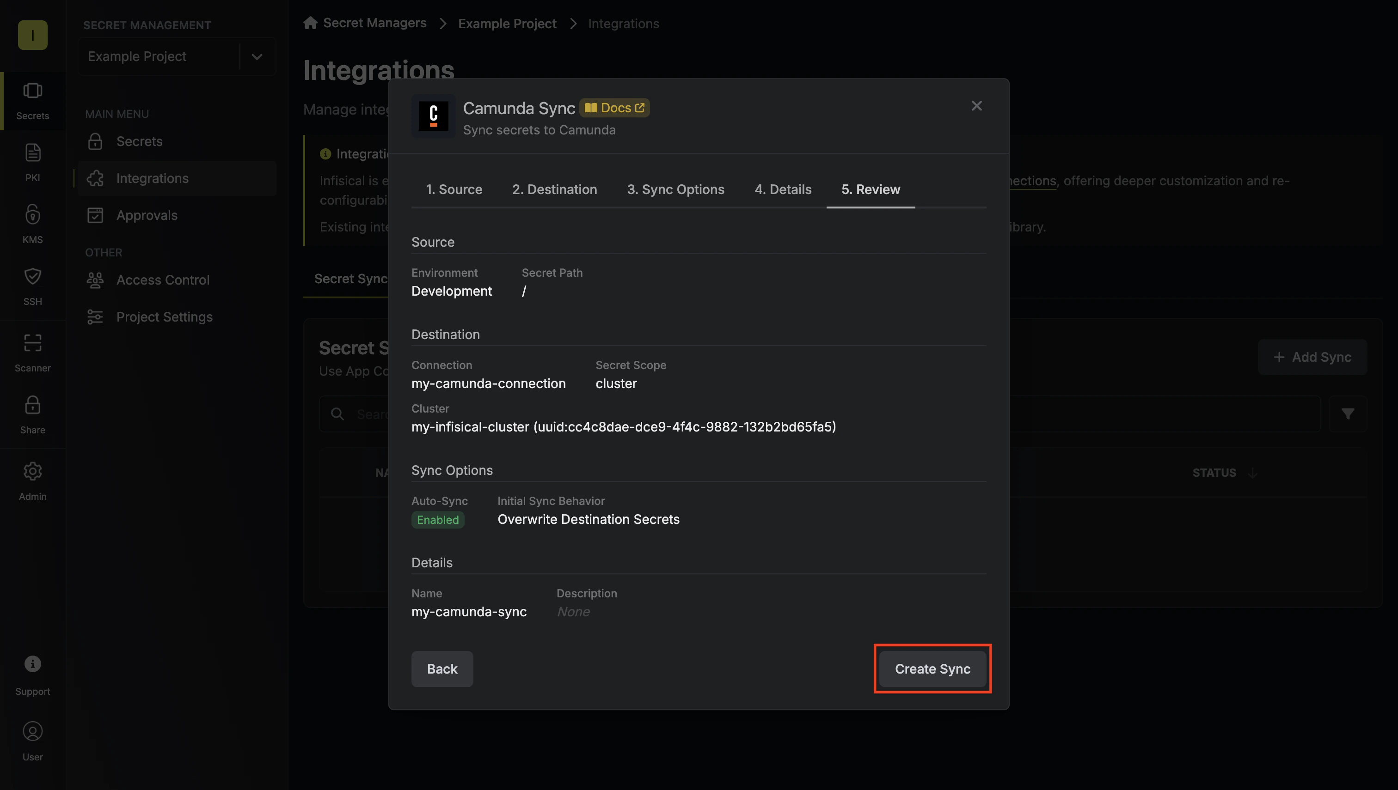Click the Overwrite Destination Secrets value

[x=589, y=519]
